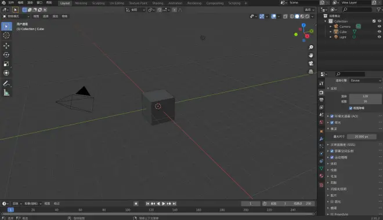
Task: Toggle camera view icon in viewport
Action: click(310, 63)
